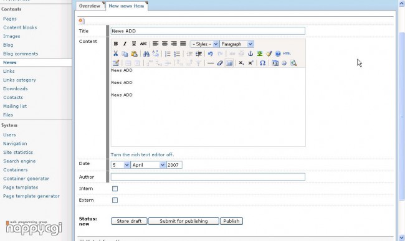Insert a new table

pyautogui.click(x=229, y=63)
